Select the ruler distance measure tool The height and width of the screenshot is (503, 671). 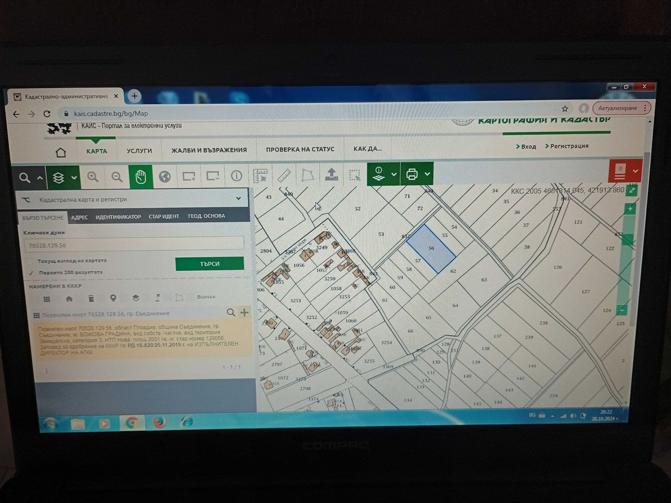(284, 176)
